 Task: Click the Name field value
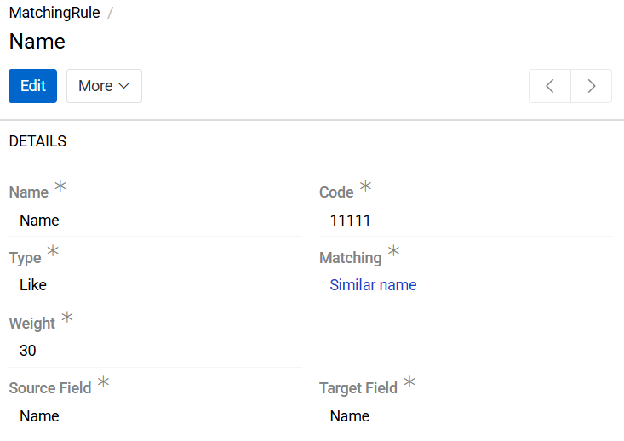(x=39, y=220)
